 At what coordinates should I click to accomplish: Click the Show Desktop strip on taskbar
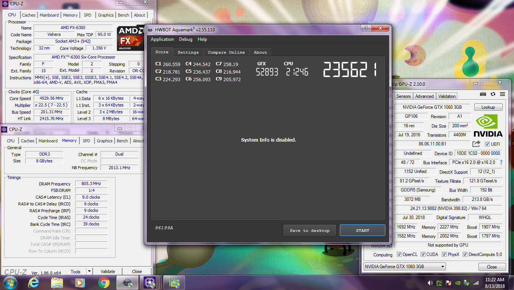tap(511, 282)
